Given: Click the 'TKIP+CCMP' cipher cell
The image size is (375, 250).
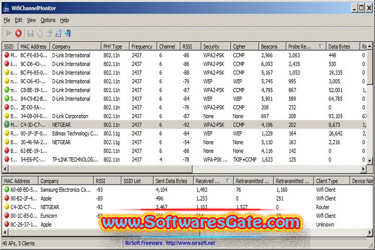Looking at the screenshot, I should 245,159.
